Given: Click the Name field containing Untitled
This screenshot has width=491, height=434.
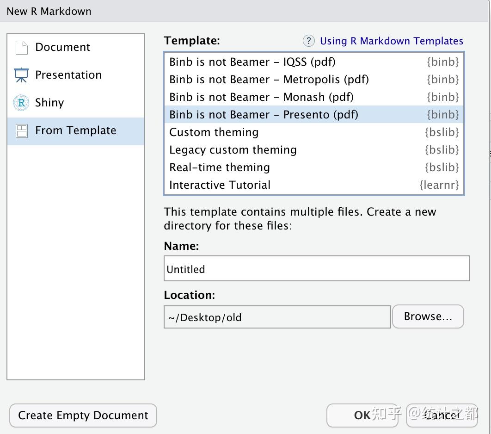Looking at the screenshot, I should [316, 269].
